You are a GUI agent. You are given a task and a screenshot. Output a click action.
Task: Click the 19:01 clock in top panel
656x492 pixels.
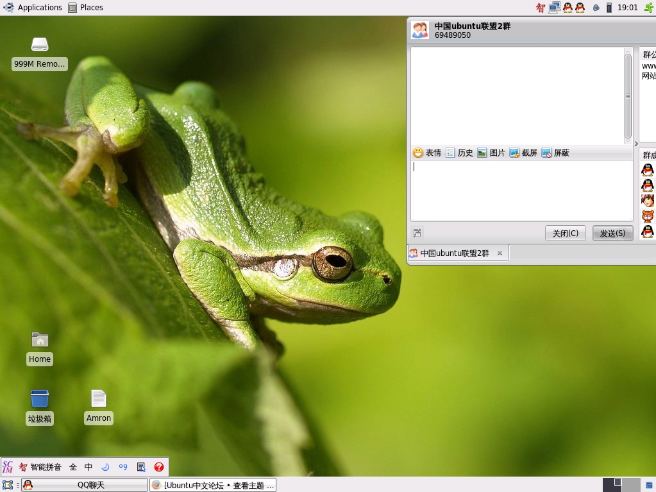click(628, 8)
